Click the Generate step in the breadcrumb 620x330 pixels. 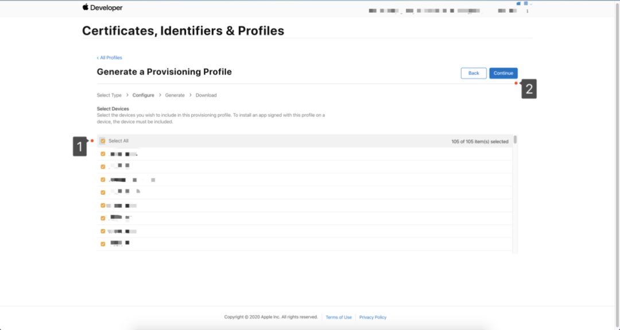[175, 95]
